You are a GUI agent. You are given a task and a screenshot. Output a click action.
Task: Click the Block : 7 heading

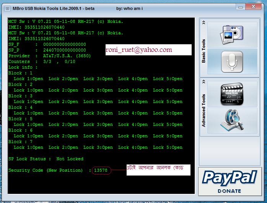(x=20, y=142)
